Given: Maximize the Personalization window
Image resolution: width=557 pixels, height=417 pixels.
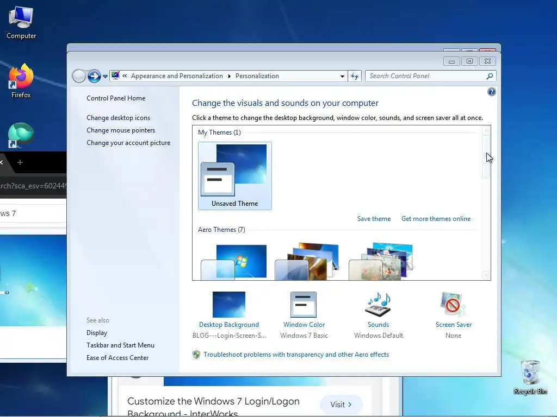Looking at the screenshot, I should pyautogui.click(x=469, y=61).
